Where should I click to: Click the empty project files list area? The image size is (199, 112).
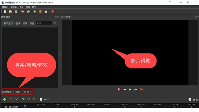coord(30,58)
